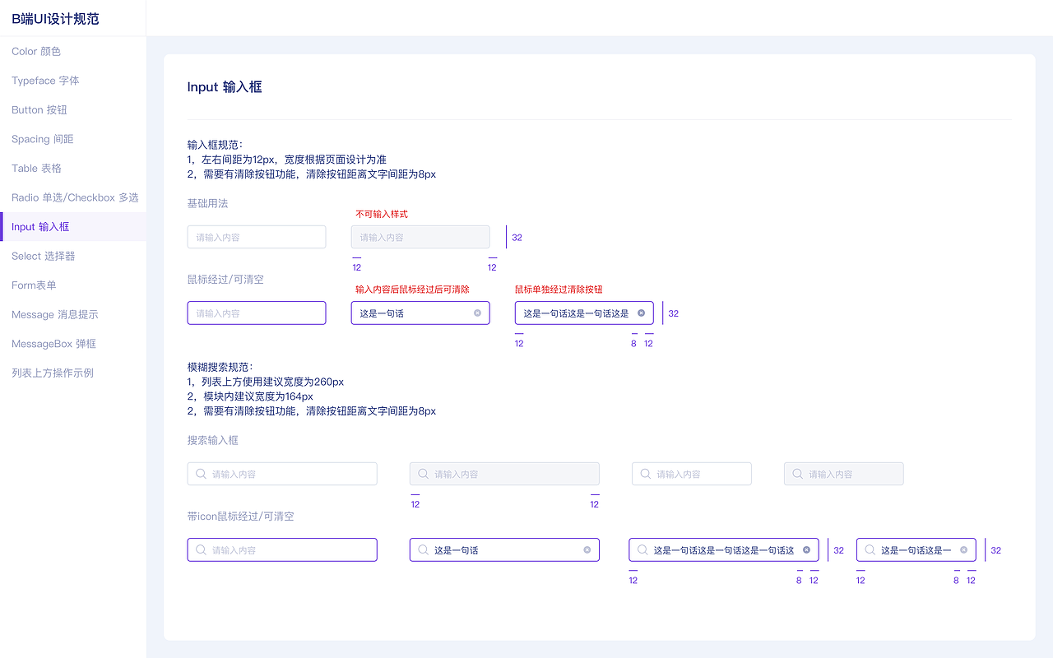Screen dimensions: 1053x658
Task: Click the magnifier icon in the '这是一句话' search box
Action: tap(424, 549)
